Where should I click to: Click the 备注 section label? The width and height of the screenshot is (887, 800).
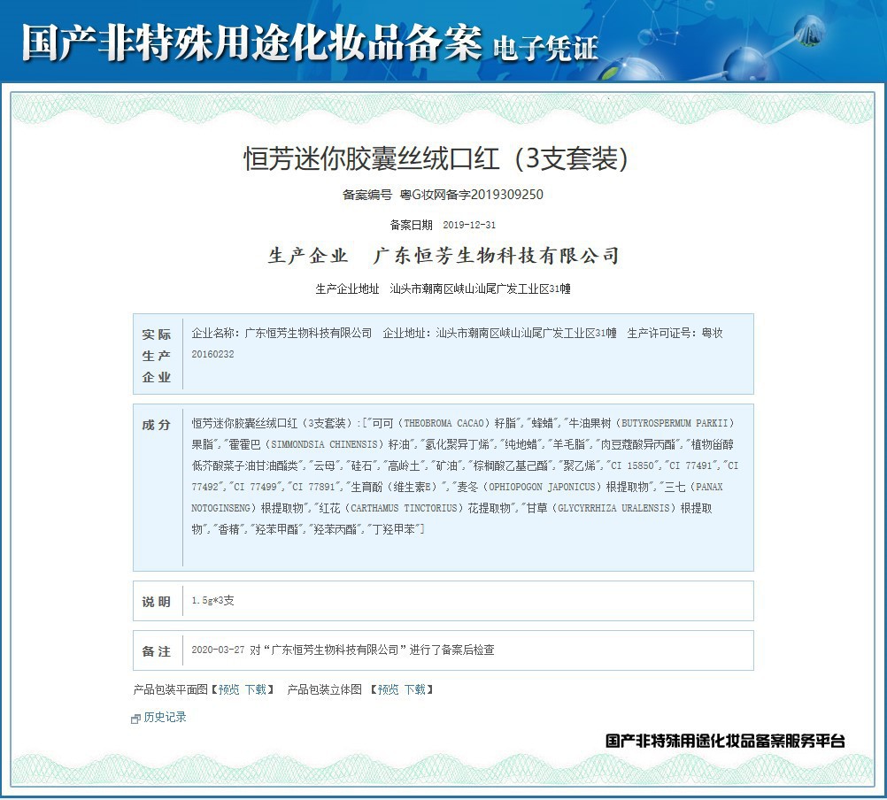coord(156,651)
